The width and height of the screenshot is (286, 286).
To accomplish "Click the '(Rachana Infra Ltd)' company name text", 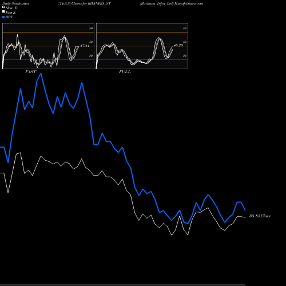I will [157, 3].
